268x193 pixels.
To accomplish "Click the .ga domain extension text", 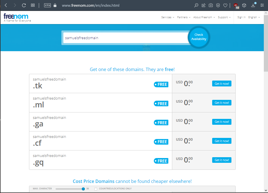I will point(38,124).
